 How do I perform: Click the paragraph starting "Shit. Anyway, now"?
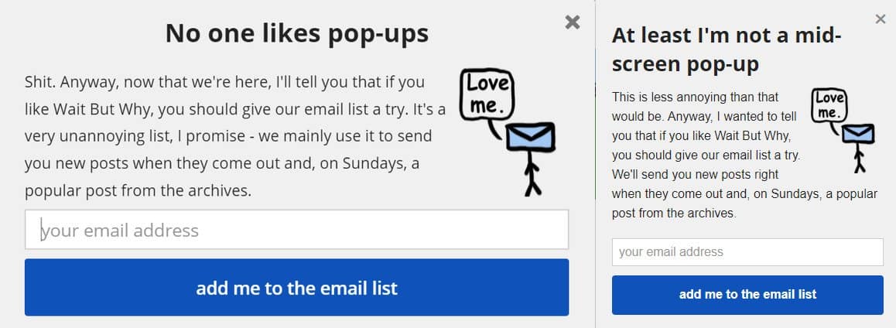pos(234,136)
